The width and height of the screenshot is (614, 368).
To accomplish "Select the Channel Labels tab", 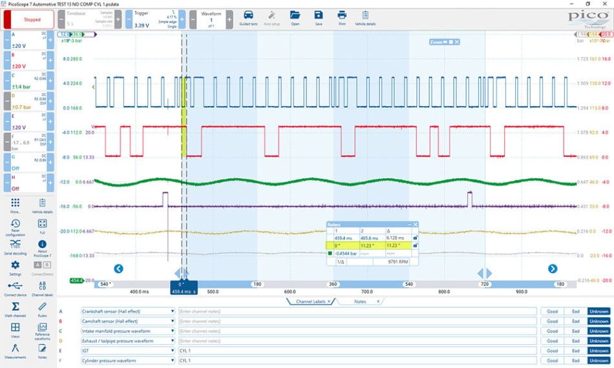I will point(310,302).
